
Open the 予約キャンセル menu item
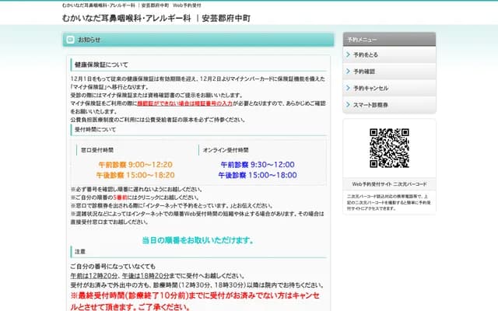tap(389, 88)
